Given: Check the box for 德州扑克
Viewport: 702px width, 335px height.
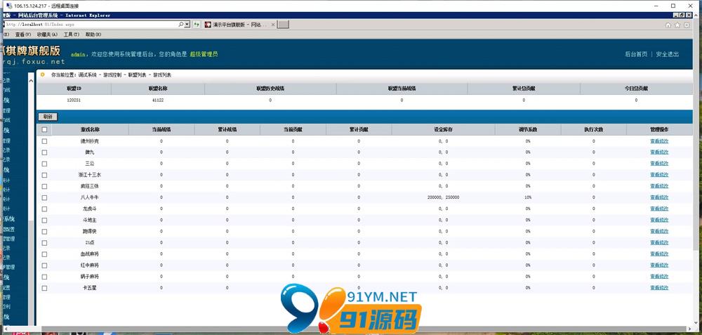Looking at the screenshot, I should [x=44, y=141].
